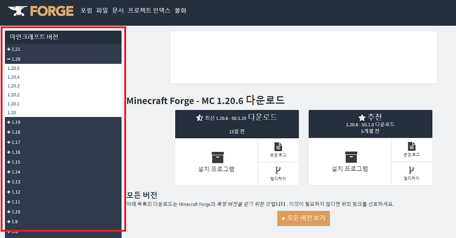The width and height of the screenshot is (456, 238).
Task: Select version 1.20.4 link
Action: (14, 77)
